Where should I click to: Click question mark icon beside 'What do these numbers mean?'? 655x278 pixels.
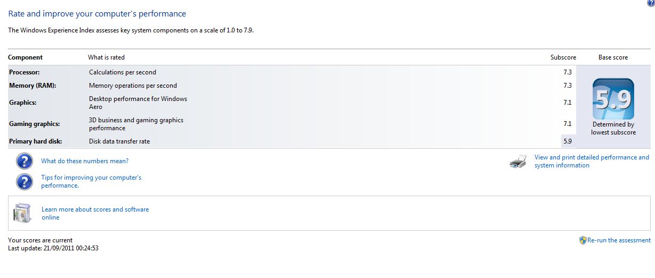(x=25, y=161)
